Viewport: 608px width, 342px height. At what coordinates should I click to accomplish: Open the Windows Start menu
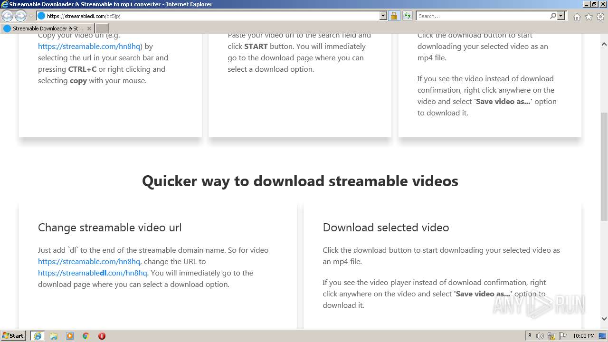(13, 336)
